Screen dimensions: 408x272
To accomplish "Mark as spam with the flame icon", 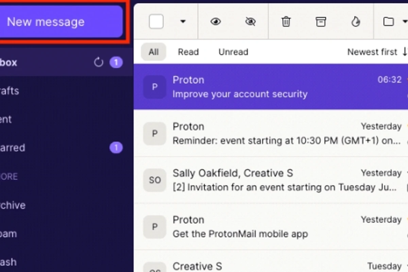I will [x=356, y=22].
